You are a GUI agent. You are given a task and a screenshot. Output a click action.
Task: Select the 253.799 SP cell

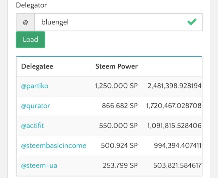pos(120,165)
